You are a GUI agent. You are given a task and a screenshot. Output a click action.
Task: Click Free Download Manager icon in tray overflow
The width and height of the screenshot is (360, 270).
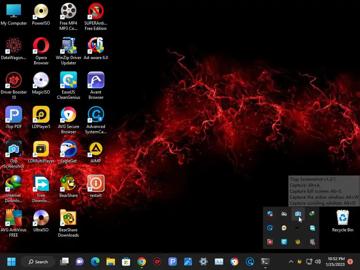point(312,228)
